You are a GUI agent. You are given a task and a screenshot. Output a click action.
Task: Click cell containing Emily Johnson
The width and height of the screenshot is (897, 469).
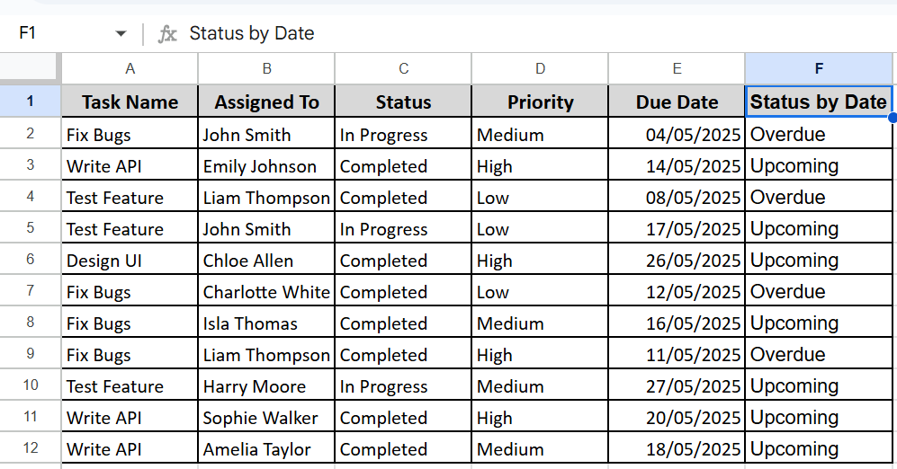266,165
